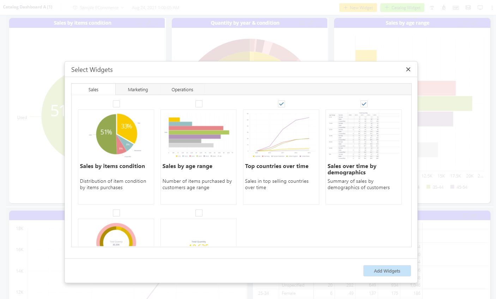Viewport: 496px width, 299px height.
Task: Click the Add Widgets button
Action: pyautogui.click(x=387, y=270)
